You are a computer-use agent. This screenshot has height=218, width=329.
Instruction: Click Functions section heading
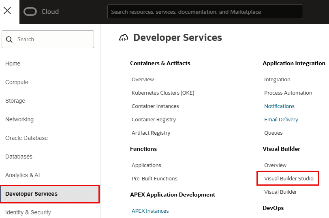click(x=143, y=149)
